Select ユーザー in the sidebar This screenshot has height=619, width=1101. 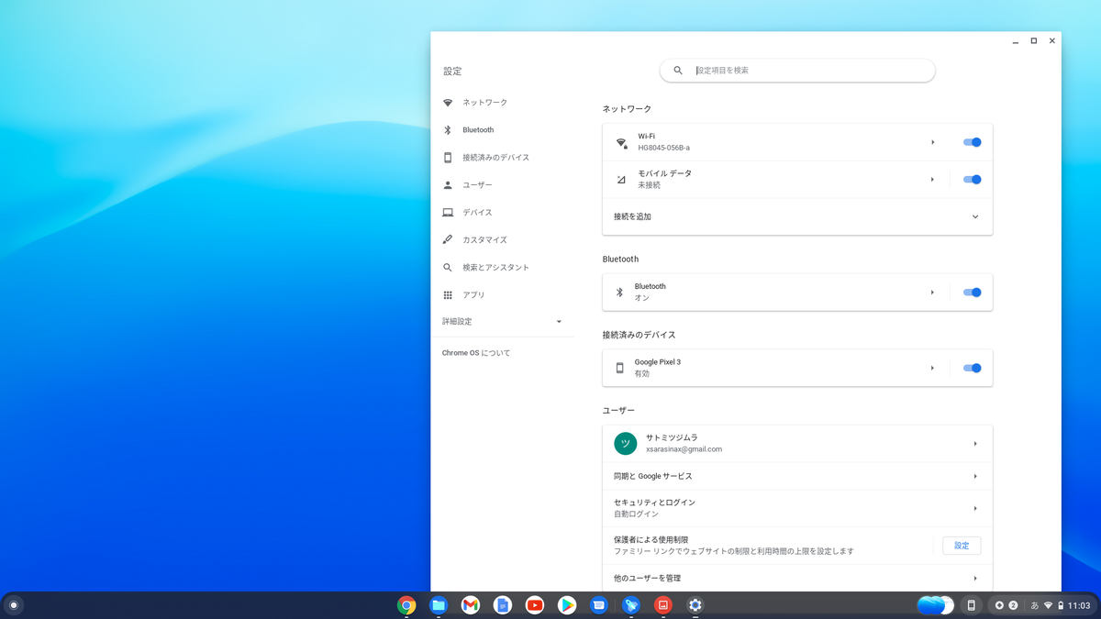[503, 185]
